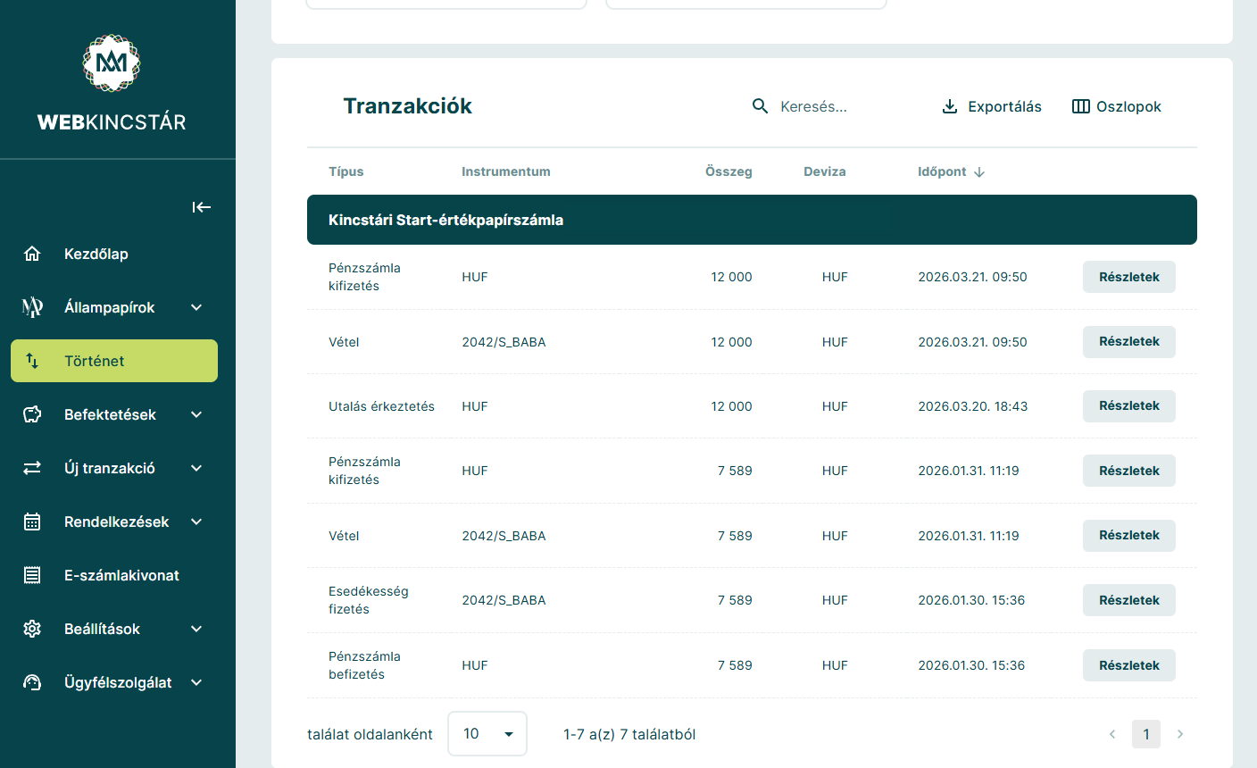This screenshot has width=1257, height=768.
Task: Click the gear icon for Beállítások
Action: coord(32,629)
